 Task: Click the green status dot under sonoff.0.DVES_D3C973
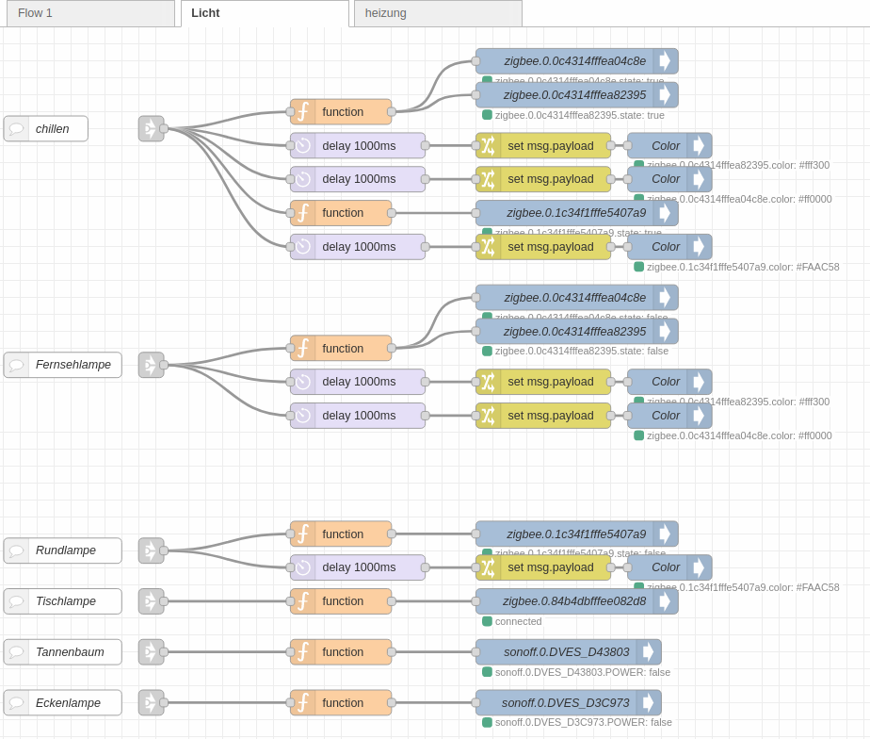487,723
